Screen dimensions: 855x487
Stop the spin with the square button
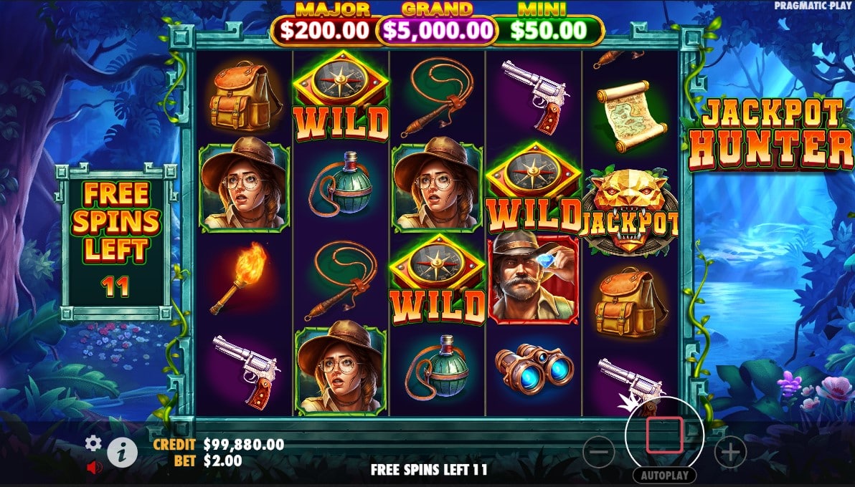tap(665, 435)
